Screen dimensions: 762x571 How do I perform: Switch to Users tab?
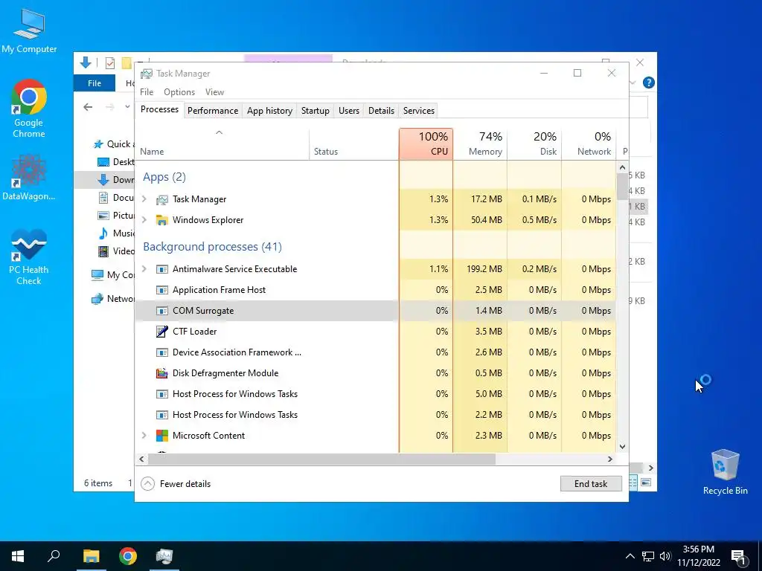point(349,111)
